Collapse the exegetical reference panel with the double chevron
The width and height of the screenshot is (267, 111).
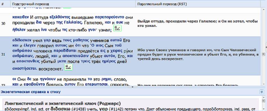point(262,92)
